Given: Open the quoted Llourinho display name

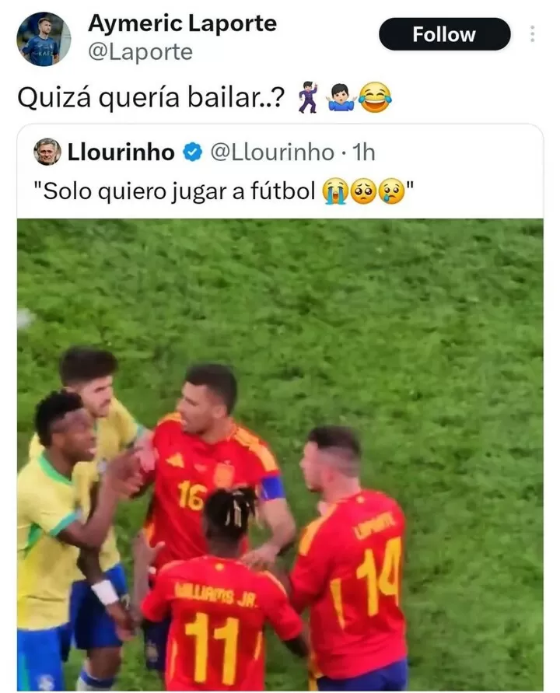Looking at the screenshot, I should pos(121,152).
